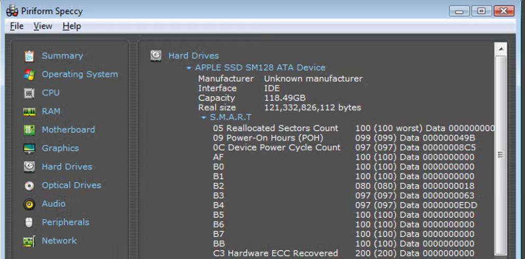This screenshot has height=259, width=525.
Task: Open the Help menu
Action: click(72, 26)
